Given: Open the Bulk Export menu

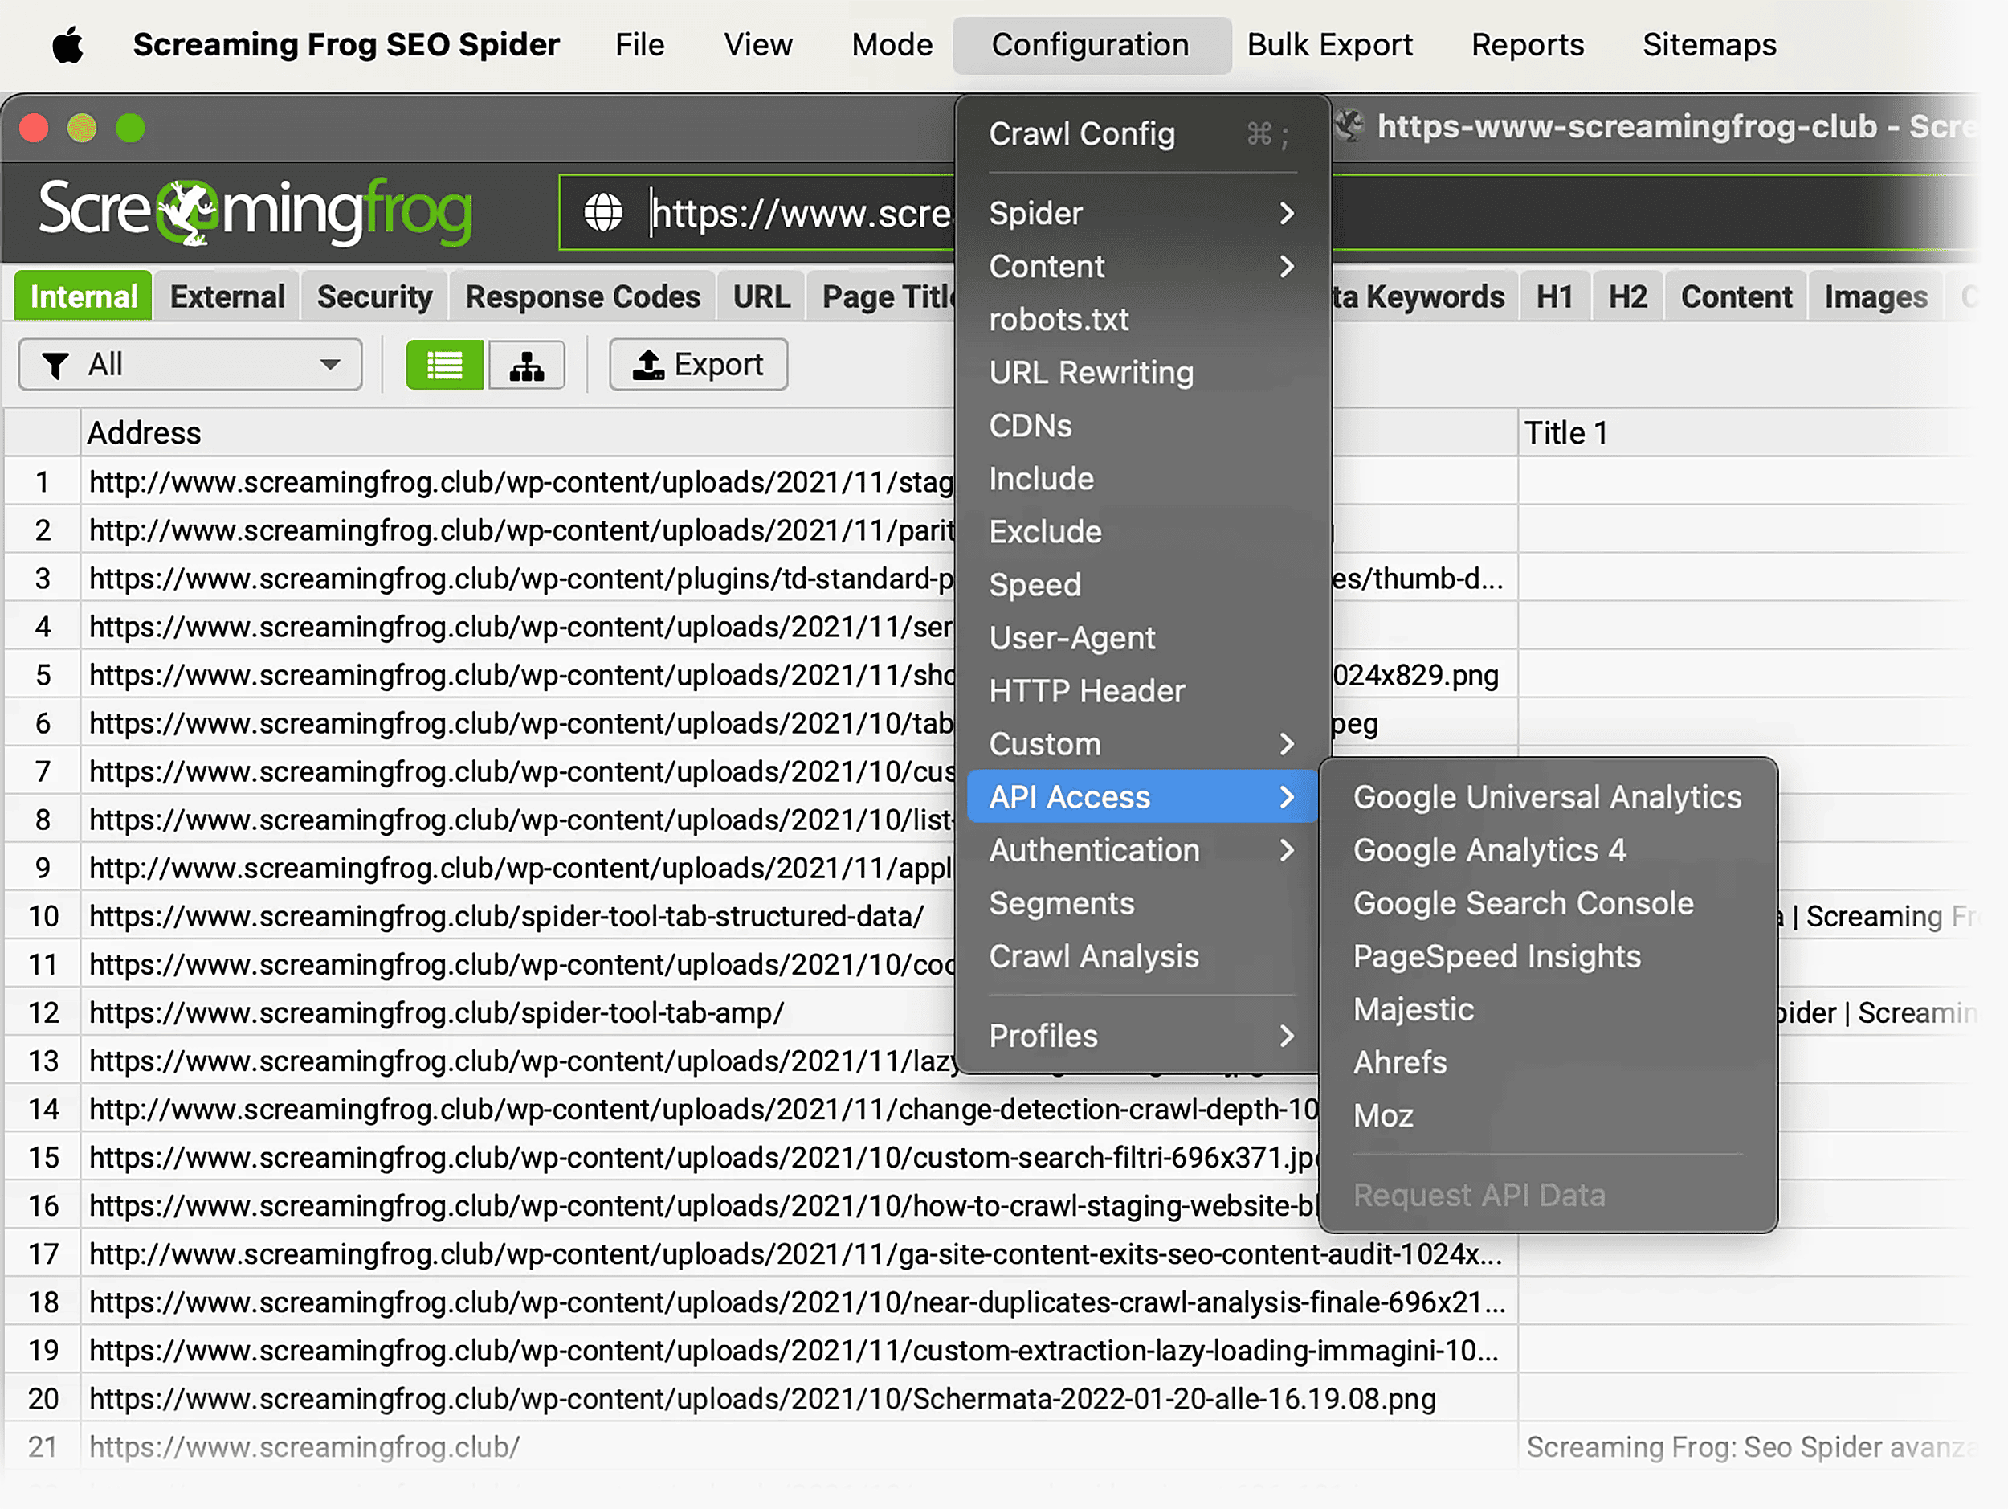Looking at the screenshot, I should point(1329,43).
